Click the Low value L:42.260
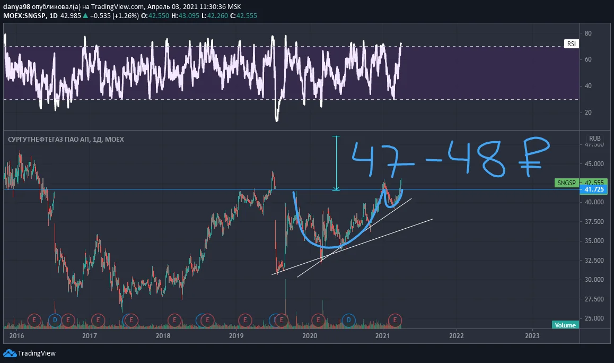The height and width of the screenshot is (363, 614). pyautogui.click(x=215, y=16)
